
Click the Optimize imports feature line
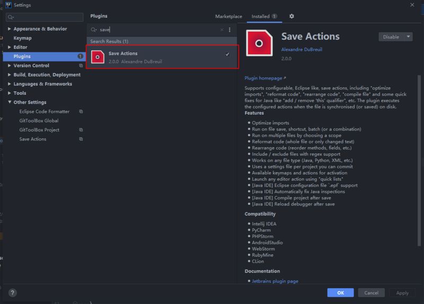pyautogui.click(x=270, y=123)
